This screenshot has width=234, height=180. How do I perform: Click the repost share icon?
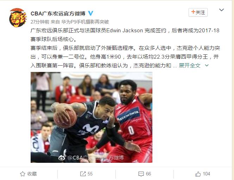tap(83, 174)
